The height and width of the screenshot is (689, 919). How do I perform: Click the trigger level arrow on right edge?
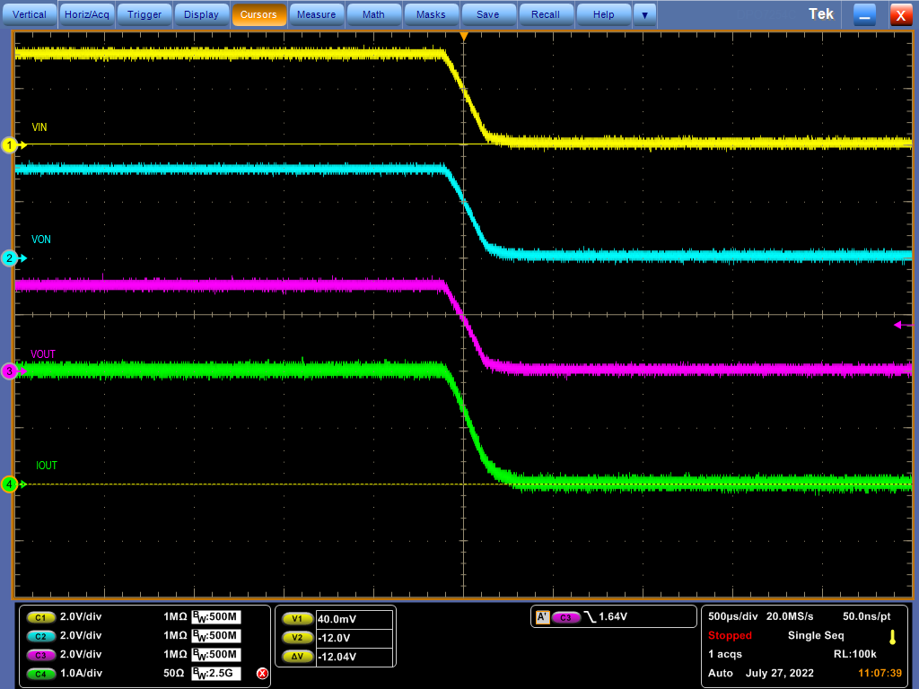[x=898, y=325]
